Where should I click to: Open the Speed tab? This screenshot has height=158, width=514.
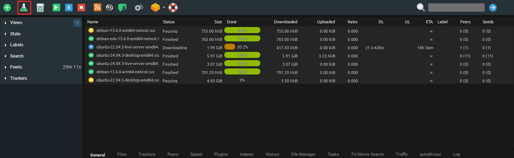[196, 155]
